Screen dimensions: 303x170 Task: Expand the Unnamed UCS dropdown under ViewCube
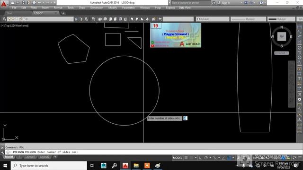(x=282, y=53)
